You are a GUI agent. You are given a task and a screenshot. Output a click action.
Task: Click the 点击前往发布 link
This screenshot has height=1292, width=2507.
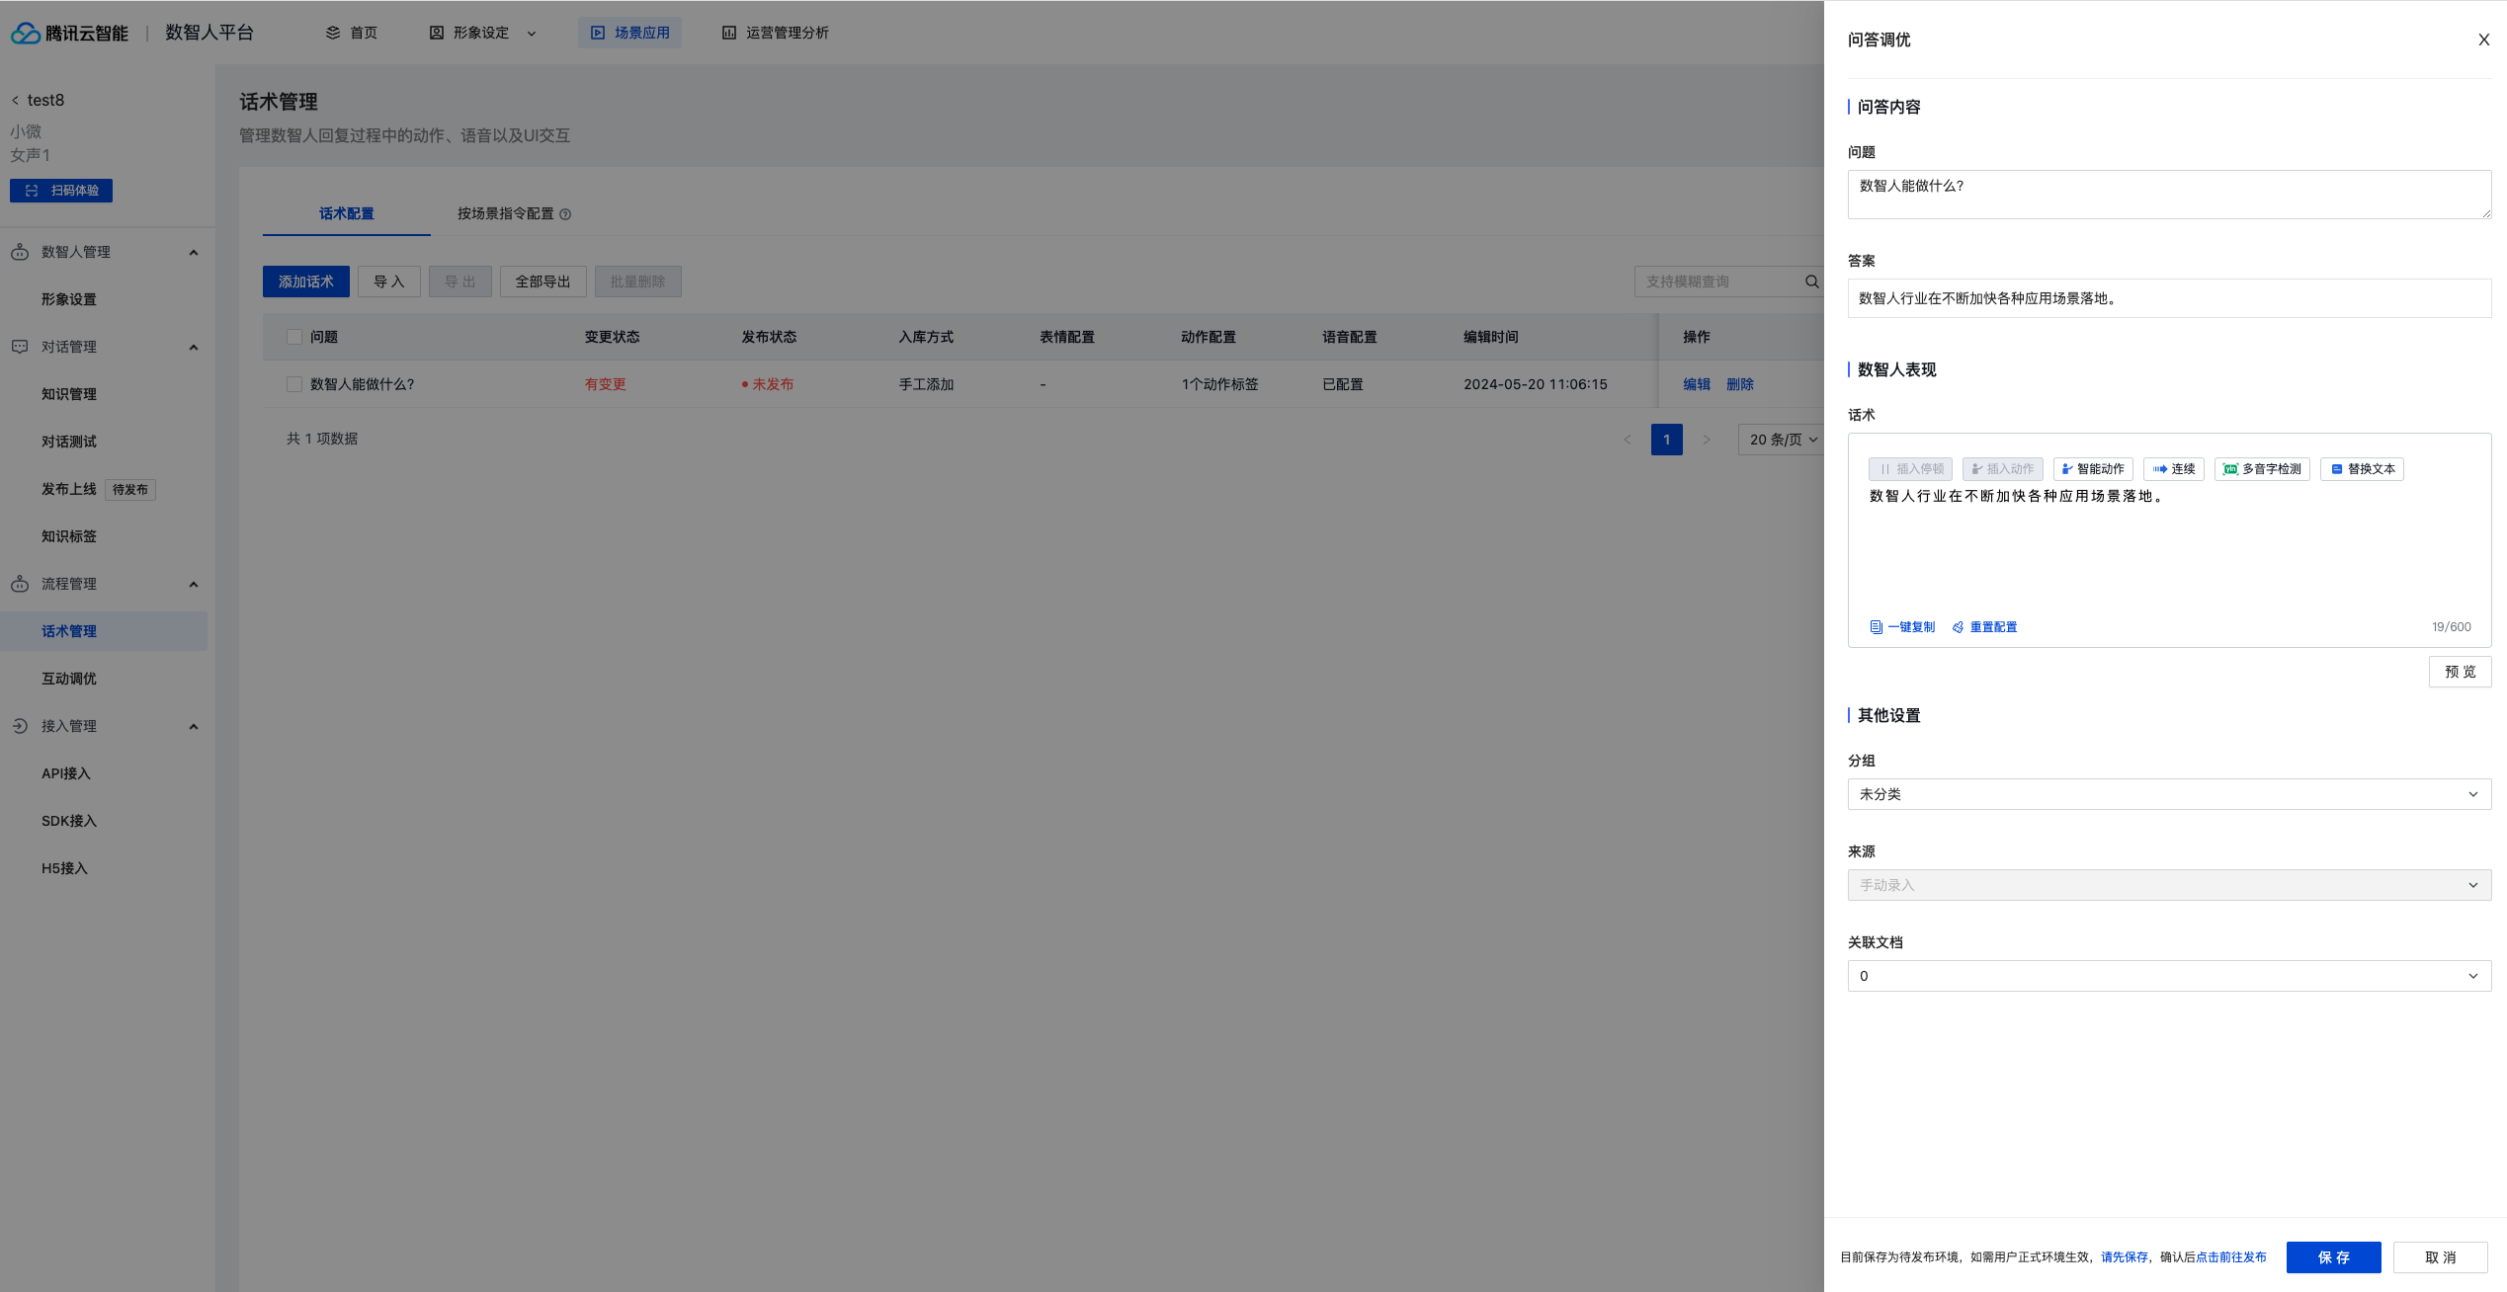(2230, 1257)
